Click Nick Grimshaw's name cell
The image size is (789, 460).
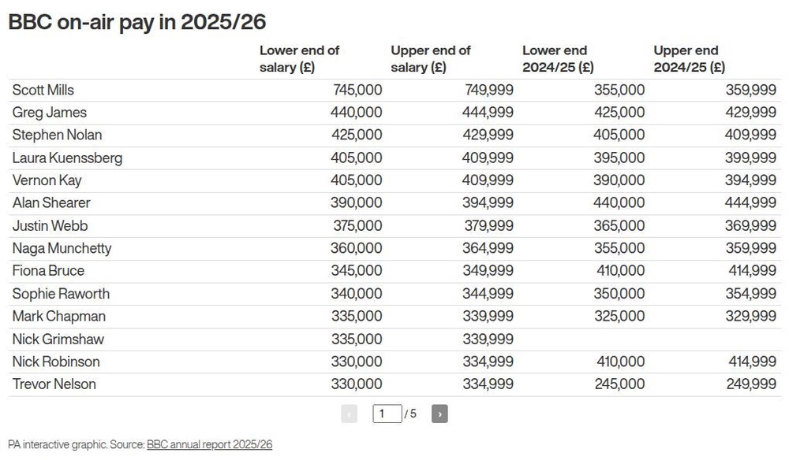coord(58,339)
